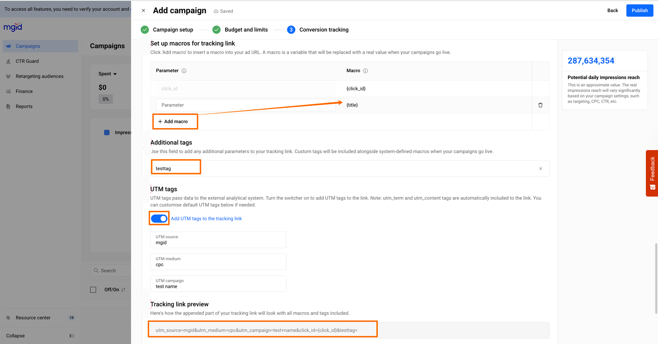This screenshot has height=344, width=658.
Task: Click the UTM source field
Action: click(218, 240)
